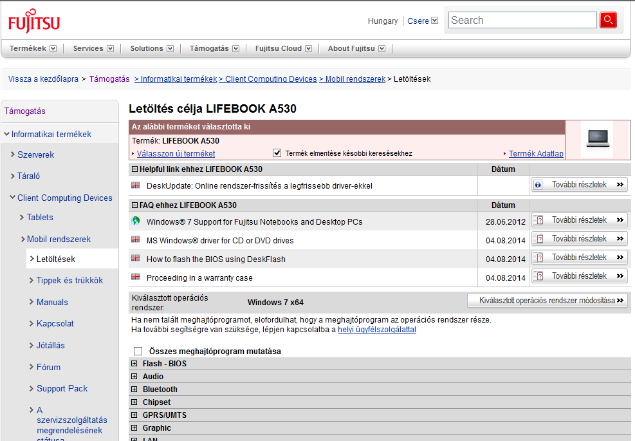The image size is (635, 441).
Task: Open the Solutions menu
Action: pyautogui.click(x=152, y=48)
